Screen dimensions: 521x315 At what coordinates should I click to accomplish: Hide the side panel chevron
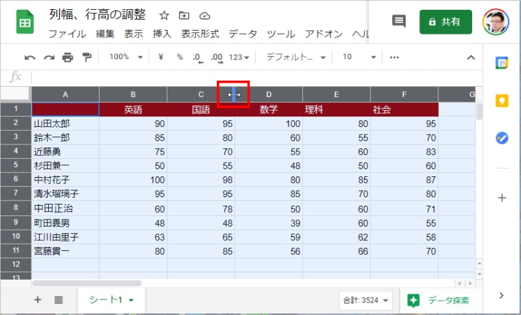click(501, 295)
